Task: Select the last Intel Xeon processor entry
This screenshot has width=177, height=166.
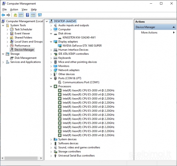Action: click(88, 135)
